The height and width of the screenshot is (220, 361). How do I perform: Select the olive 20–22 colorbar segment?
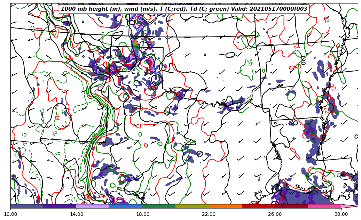[192, 206]
